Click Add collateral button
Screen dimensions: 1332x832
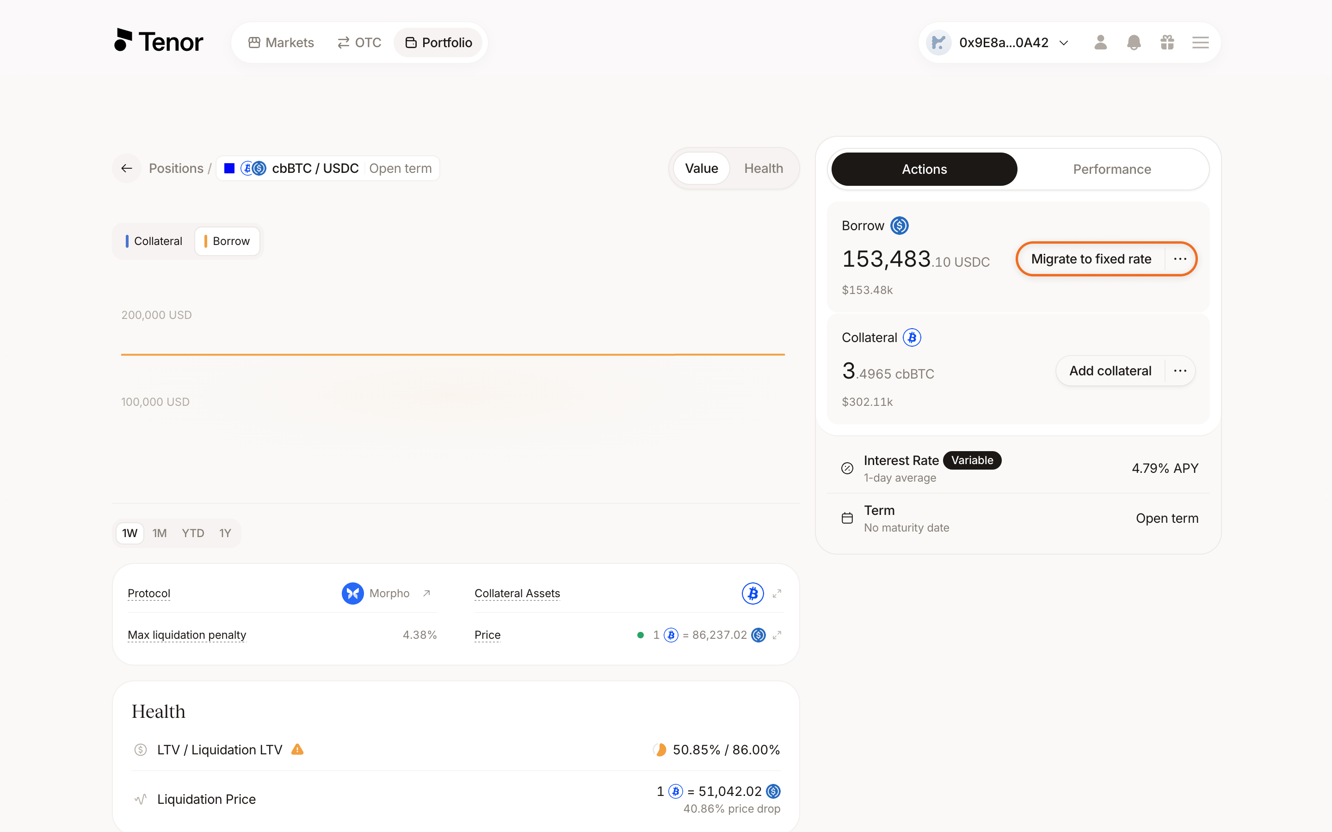pyautogui.click(x=1110, y=371)
